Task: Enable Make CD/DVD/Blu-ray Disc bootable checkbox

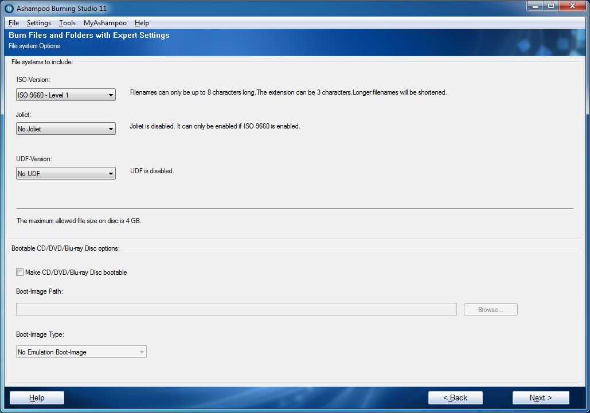Action: coord(20,272)
